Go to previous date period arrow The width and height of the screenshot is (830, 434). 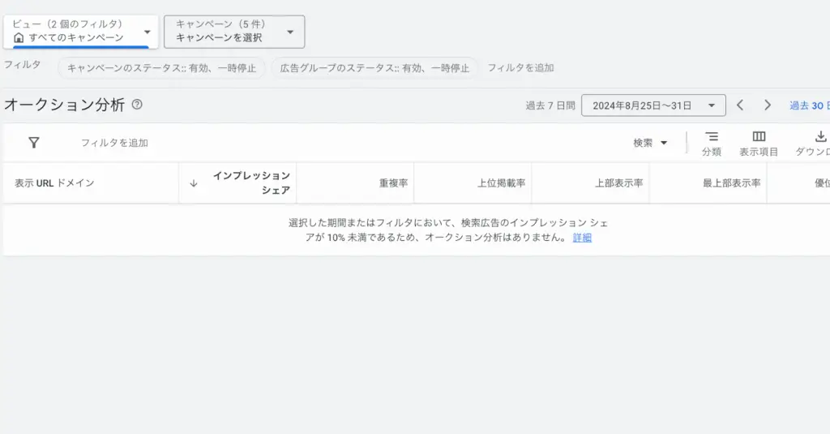740,105
